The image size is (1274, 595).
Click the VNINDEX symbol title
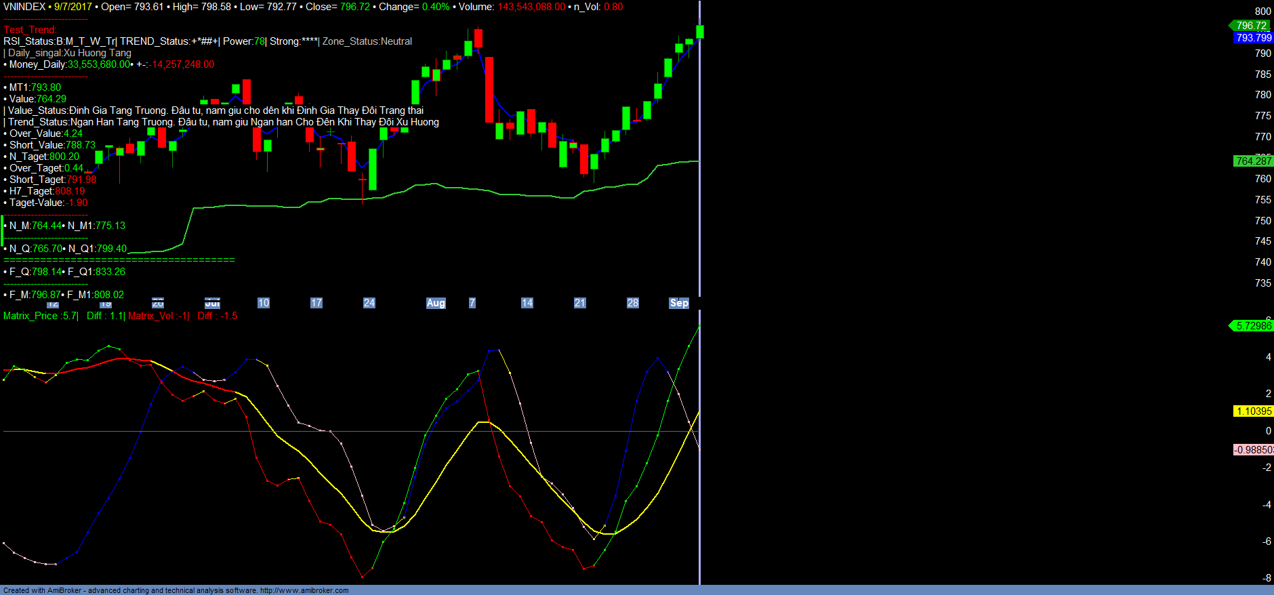click(24, 7)
